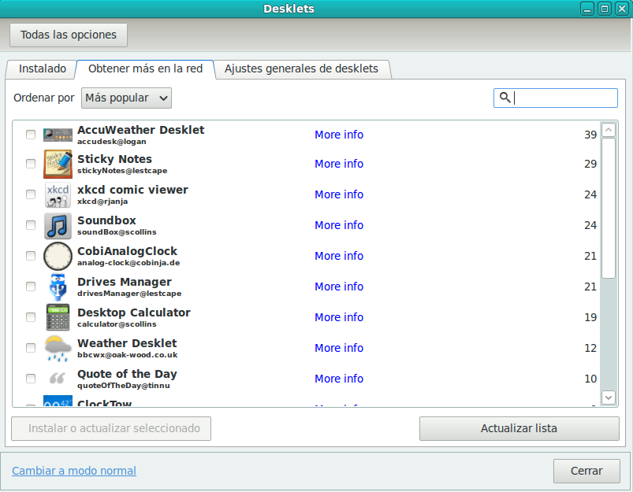
Task: Click the 'Drives Manager' name text
Action: pyautogui.click(x=125, y=282)
